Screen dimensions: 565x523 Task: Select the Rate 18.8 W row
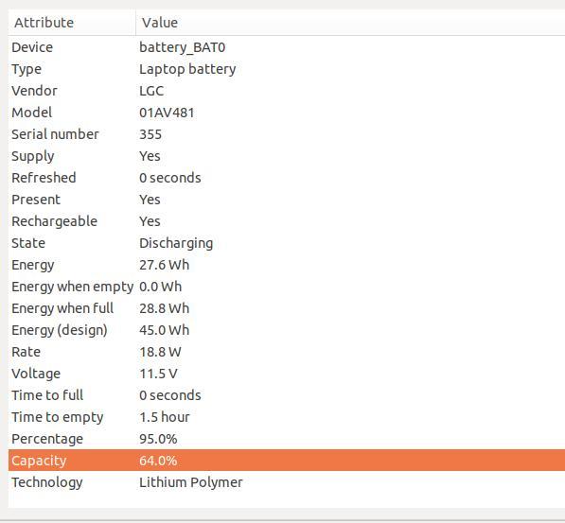point(287,352)
